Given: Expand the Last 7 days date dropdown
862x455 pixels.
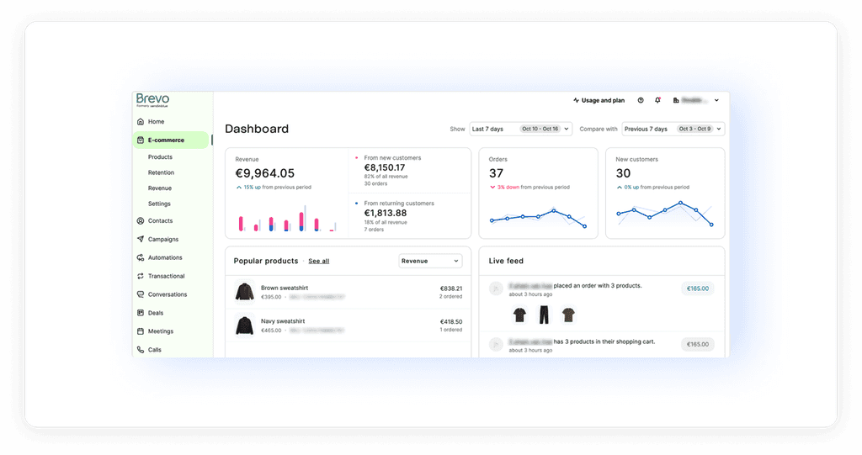Looking at the screenshot, I should pyautogui.click(x=520, y=130).
